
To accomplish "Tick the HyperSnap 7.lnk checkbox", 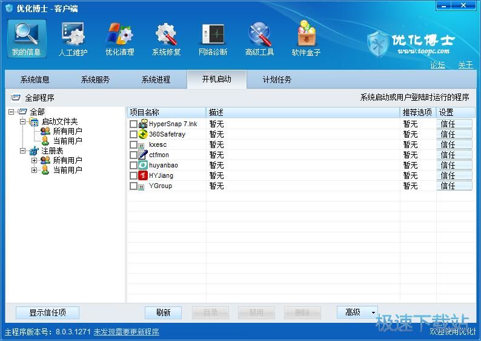I will click(133, 124).
